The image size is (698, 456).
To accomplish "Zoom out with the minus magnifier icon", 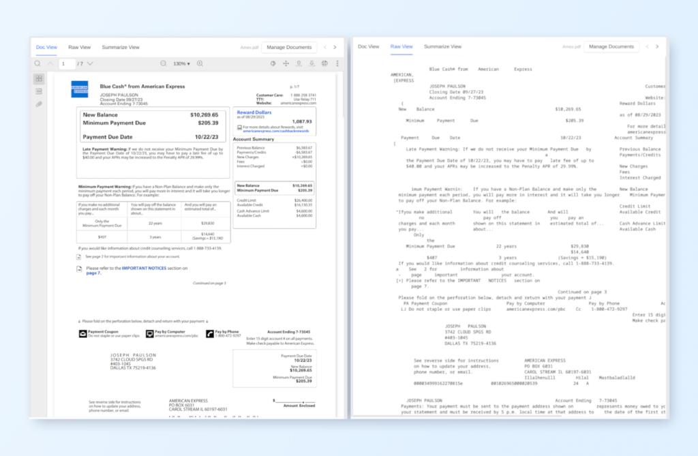I will click(163, 63).
